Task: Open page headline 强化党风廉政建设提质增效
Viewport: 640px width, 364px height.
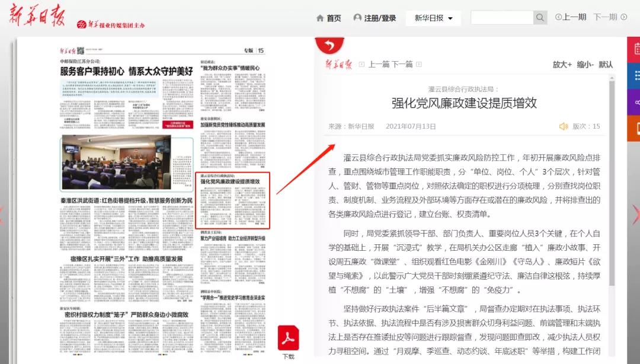Action: click(230, 181)
